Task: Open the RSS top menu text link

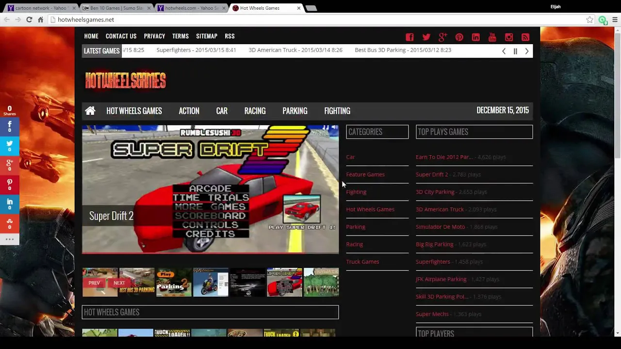Action: 229,36
